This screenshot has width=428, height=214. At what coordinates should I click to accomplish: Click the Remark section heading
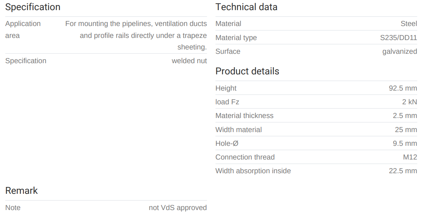tap(21, 191)
